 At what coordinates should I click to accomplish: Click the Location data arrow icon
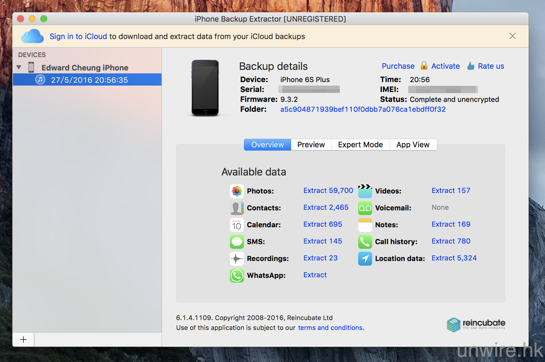point(365,258)
